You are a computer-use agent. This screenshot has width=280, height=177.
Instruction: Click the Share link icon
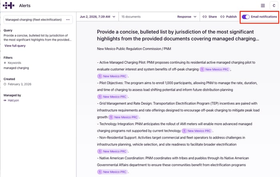204,17
